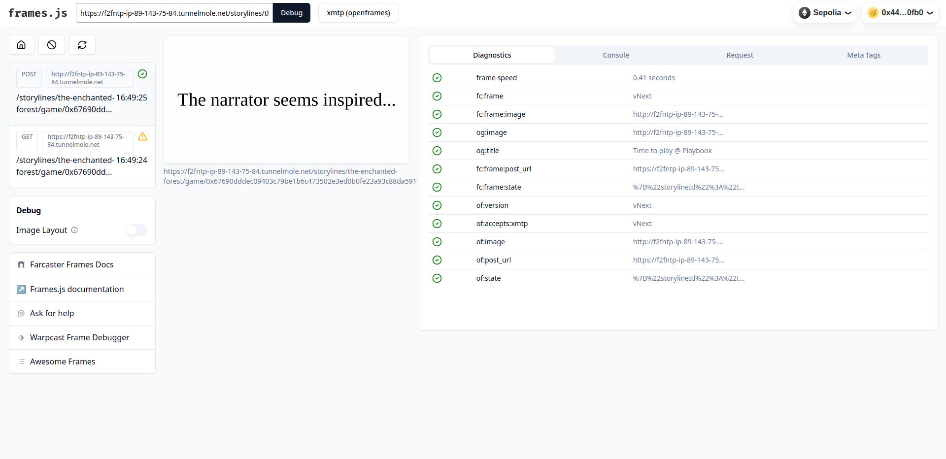
Task: Click the 16:49:25 timestamp
Action: pyautogui.click(x=132, y=98)
